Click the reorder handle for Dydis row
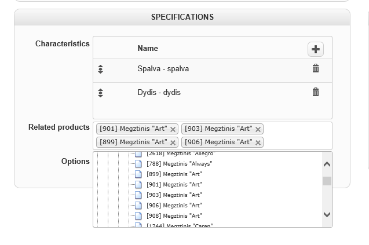This screenshot has height=245, width=369. (100, 93)
